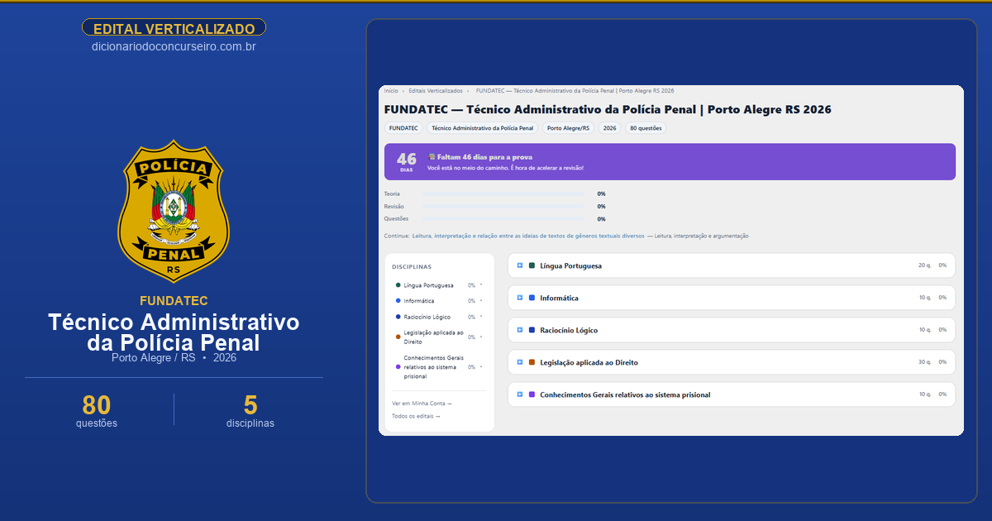Select the 2026 tag chip
The width and height of the screenshot is (992, 521).
[x=609, y=128]
